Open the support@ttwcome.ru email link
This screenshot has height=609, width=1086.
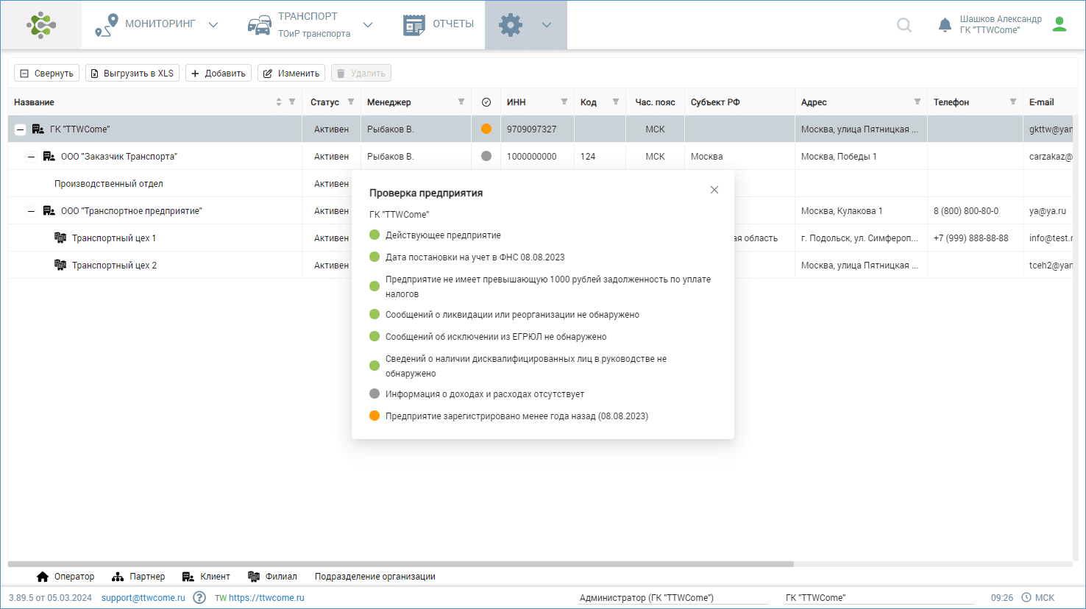pos(143,598)
